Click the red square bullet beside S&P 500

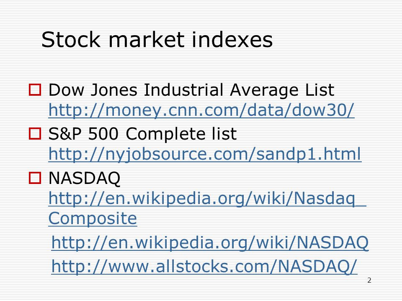point(35,134)
